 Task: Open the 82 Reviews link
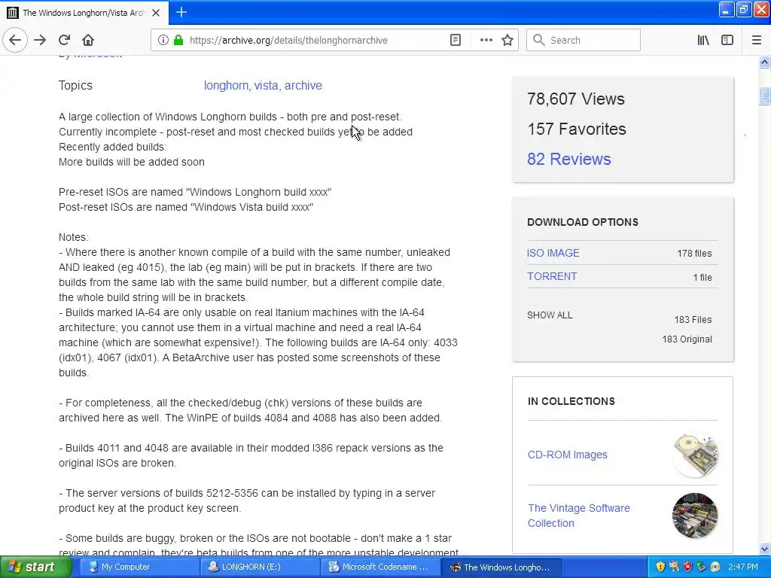[x=569, y=160]
